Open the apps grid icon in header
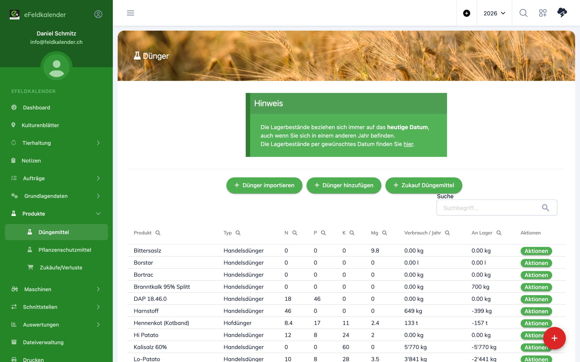The width and height of the screenshot is (580, 362). pyautogui.click(x=543, y=13)
